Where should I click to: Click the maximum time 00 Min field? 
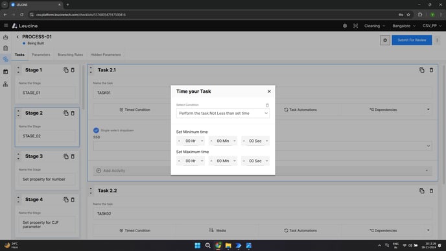[223, 161]
